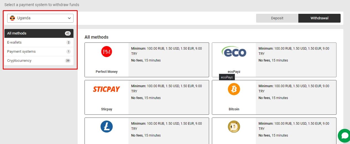Screen dimensions: 350x144
Task: Pick the Dogecoin coin icon
Action: (234, 127)
